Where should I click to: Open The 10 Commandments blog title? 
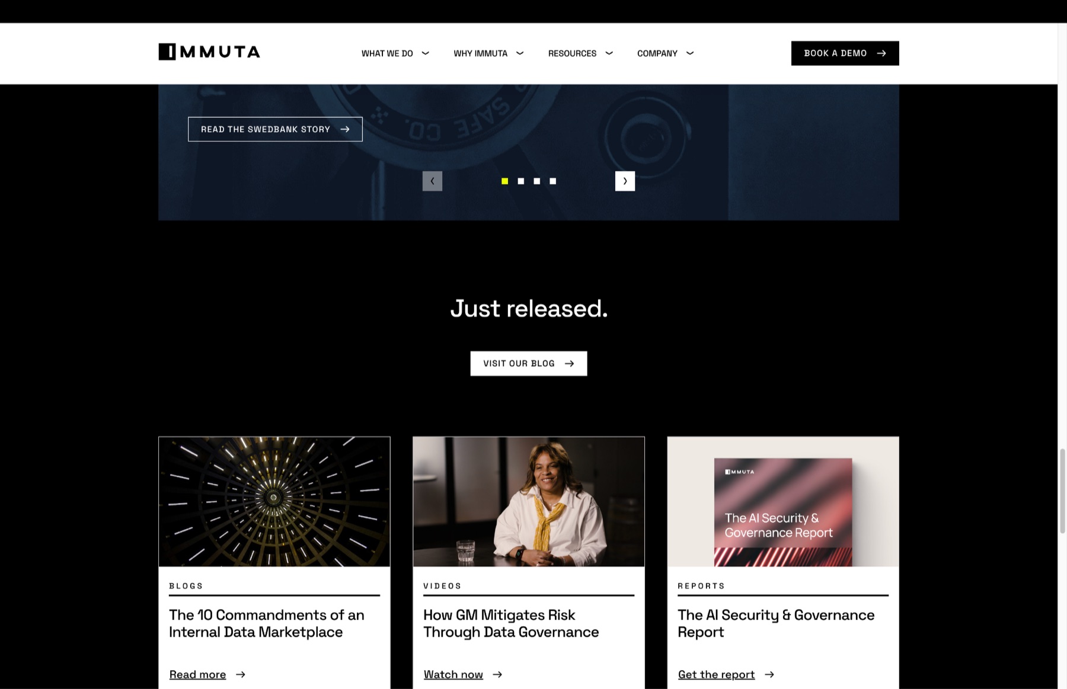pos(266,623)
